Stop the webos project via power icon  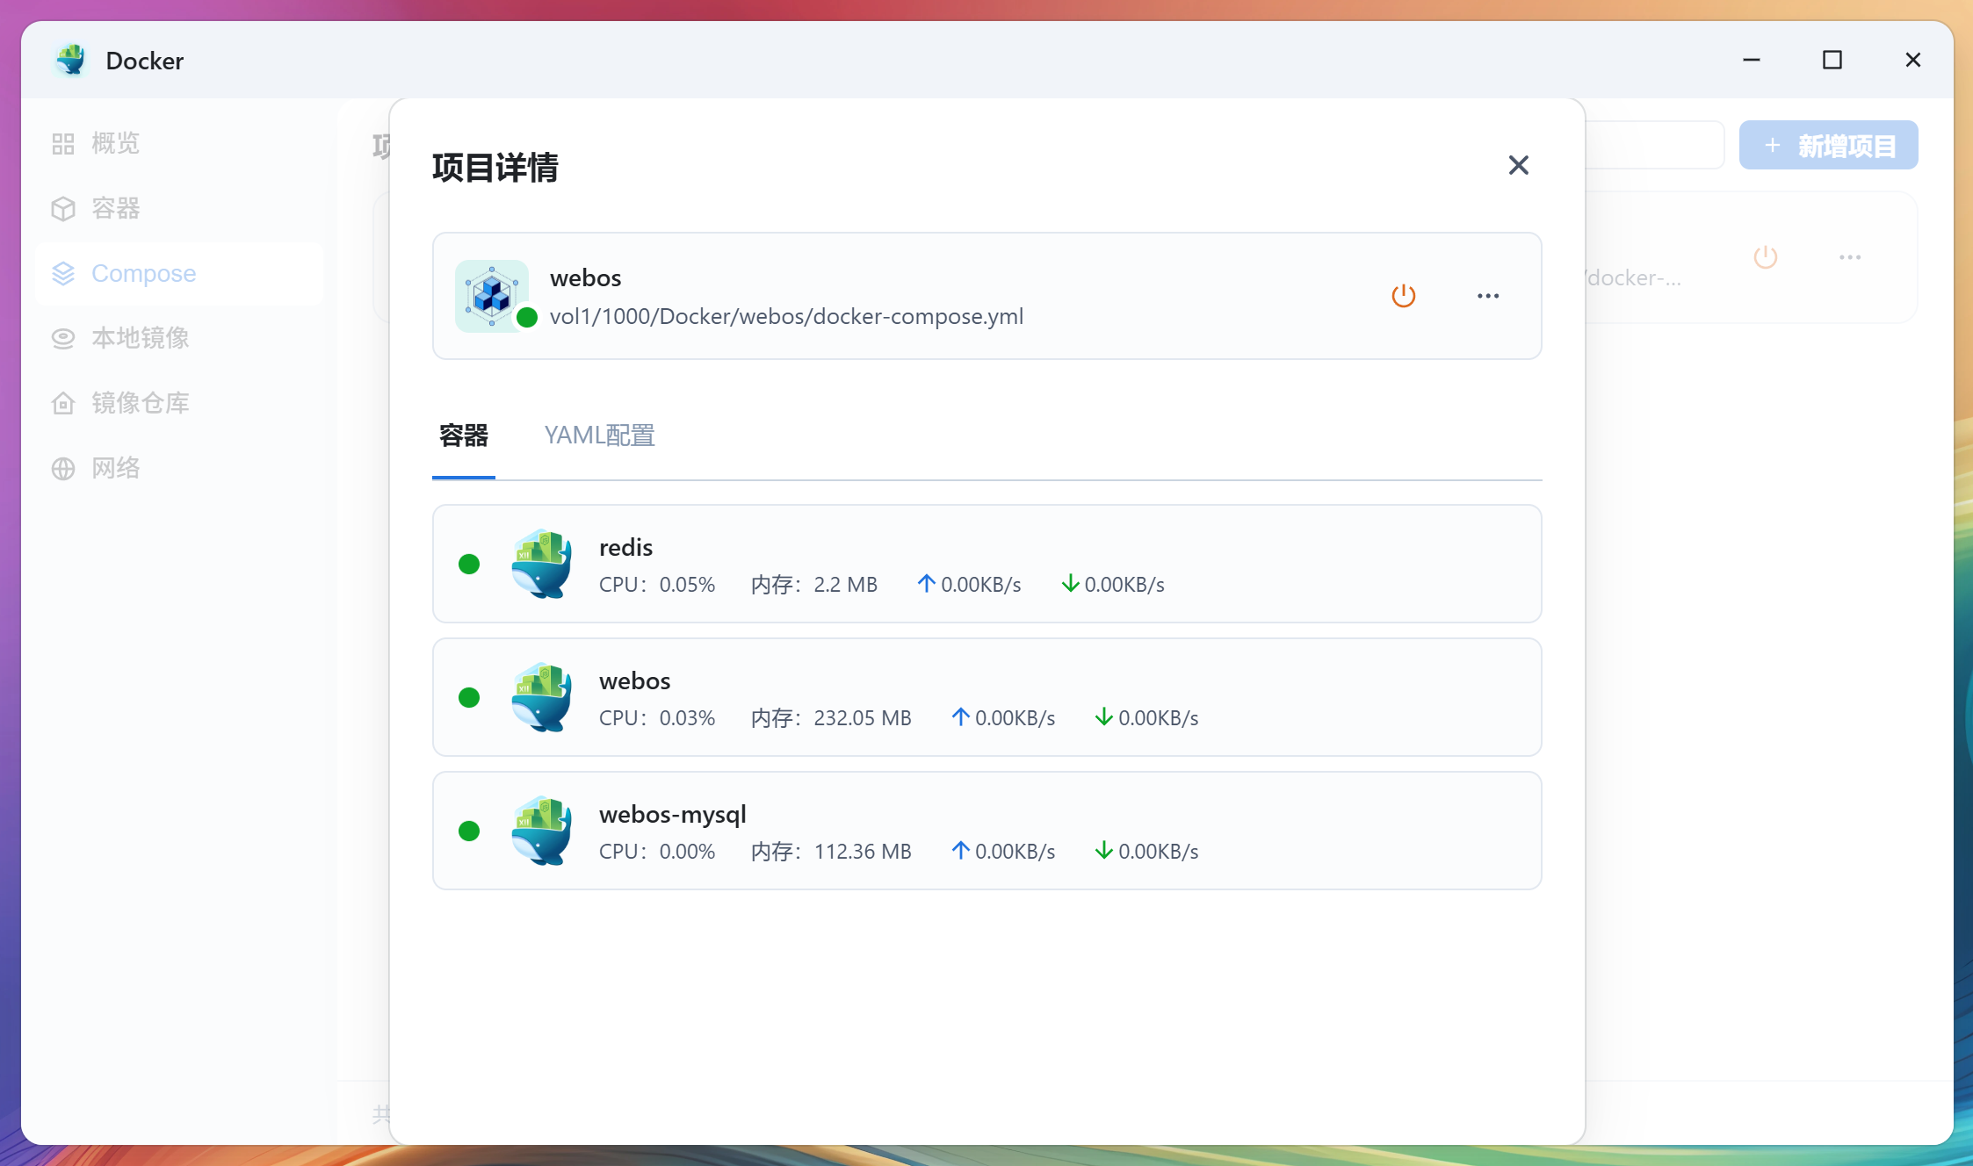(x=1402, y=295)
